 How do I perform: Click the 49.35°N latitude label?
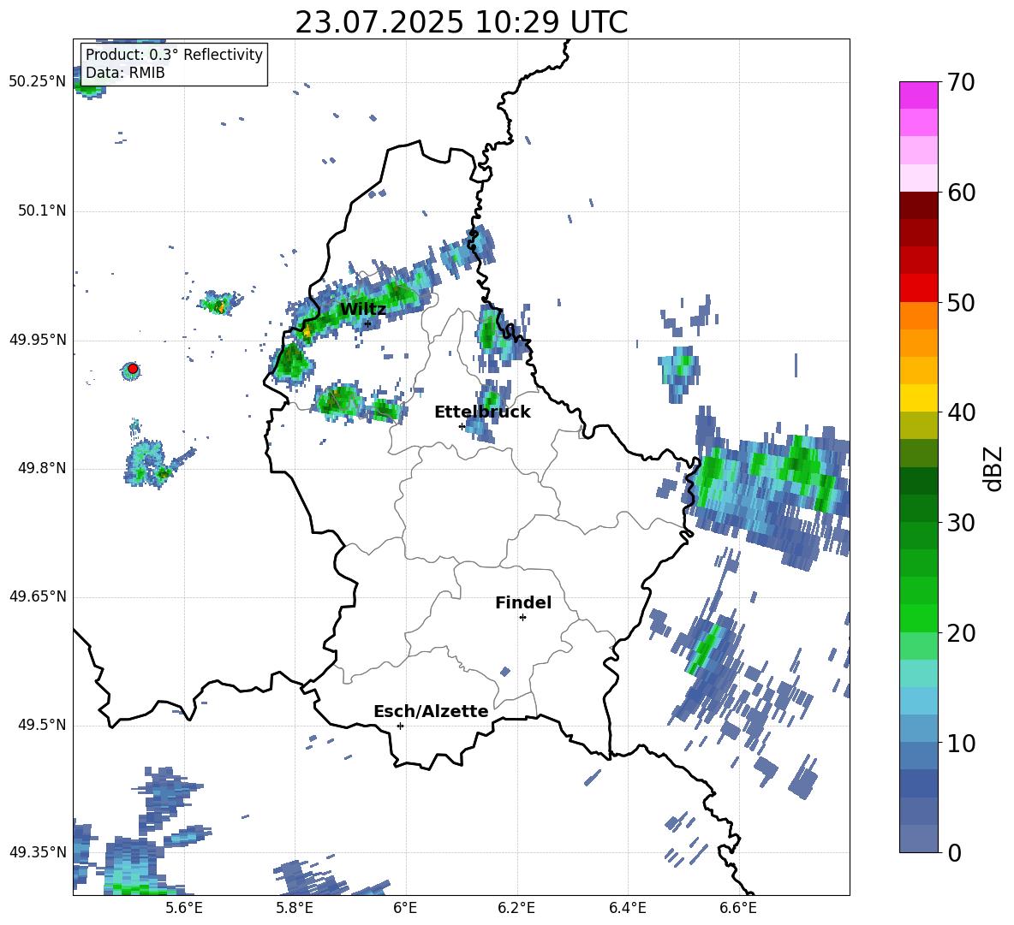(38, 852)
